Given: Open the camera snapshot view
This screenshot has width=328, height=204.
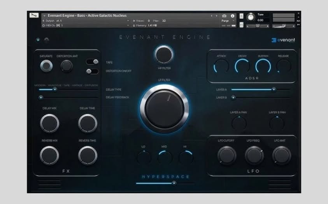Looking at the screenshot, I should (224, 16).
